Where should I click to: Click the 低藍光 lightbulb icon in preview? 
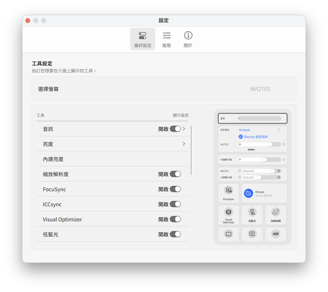click(x=252, y=212)
